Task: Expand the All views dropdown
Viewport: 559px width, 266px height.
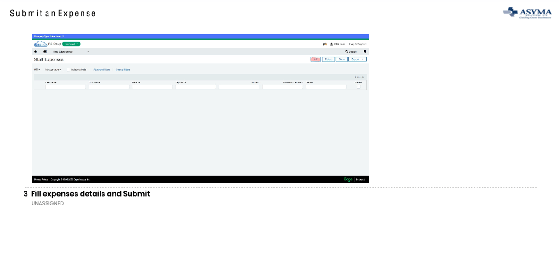Action: pyautogui.click(x=37, y=70)
